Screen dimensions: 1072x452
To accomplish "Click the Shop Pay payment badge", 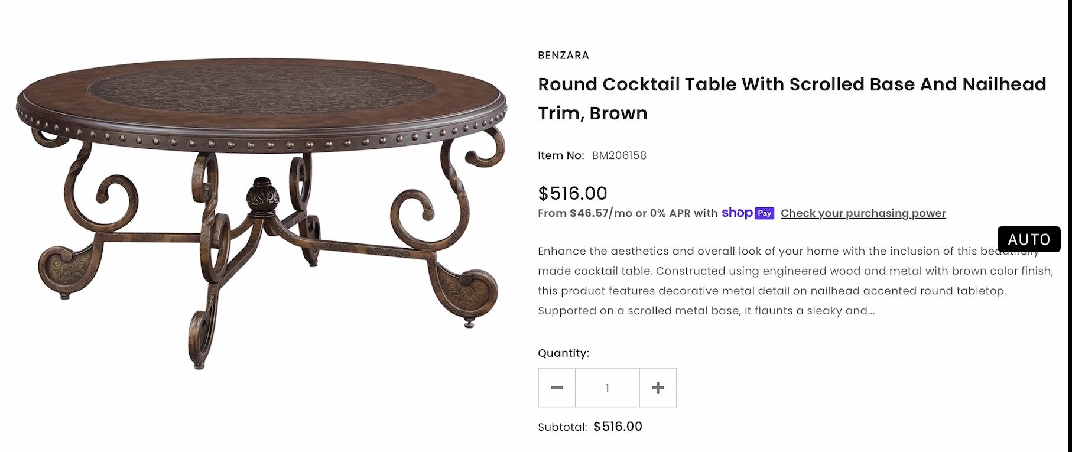I will click(x=748, y=213).
